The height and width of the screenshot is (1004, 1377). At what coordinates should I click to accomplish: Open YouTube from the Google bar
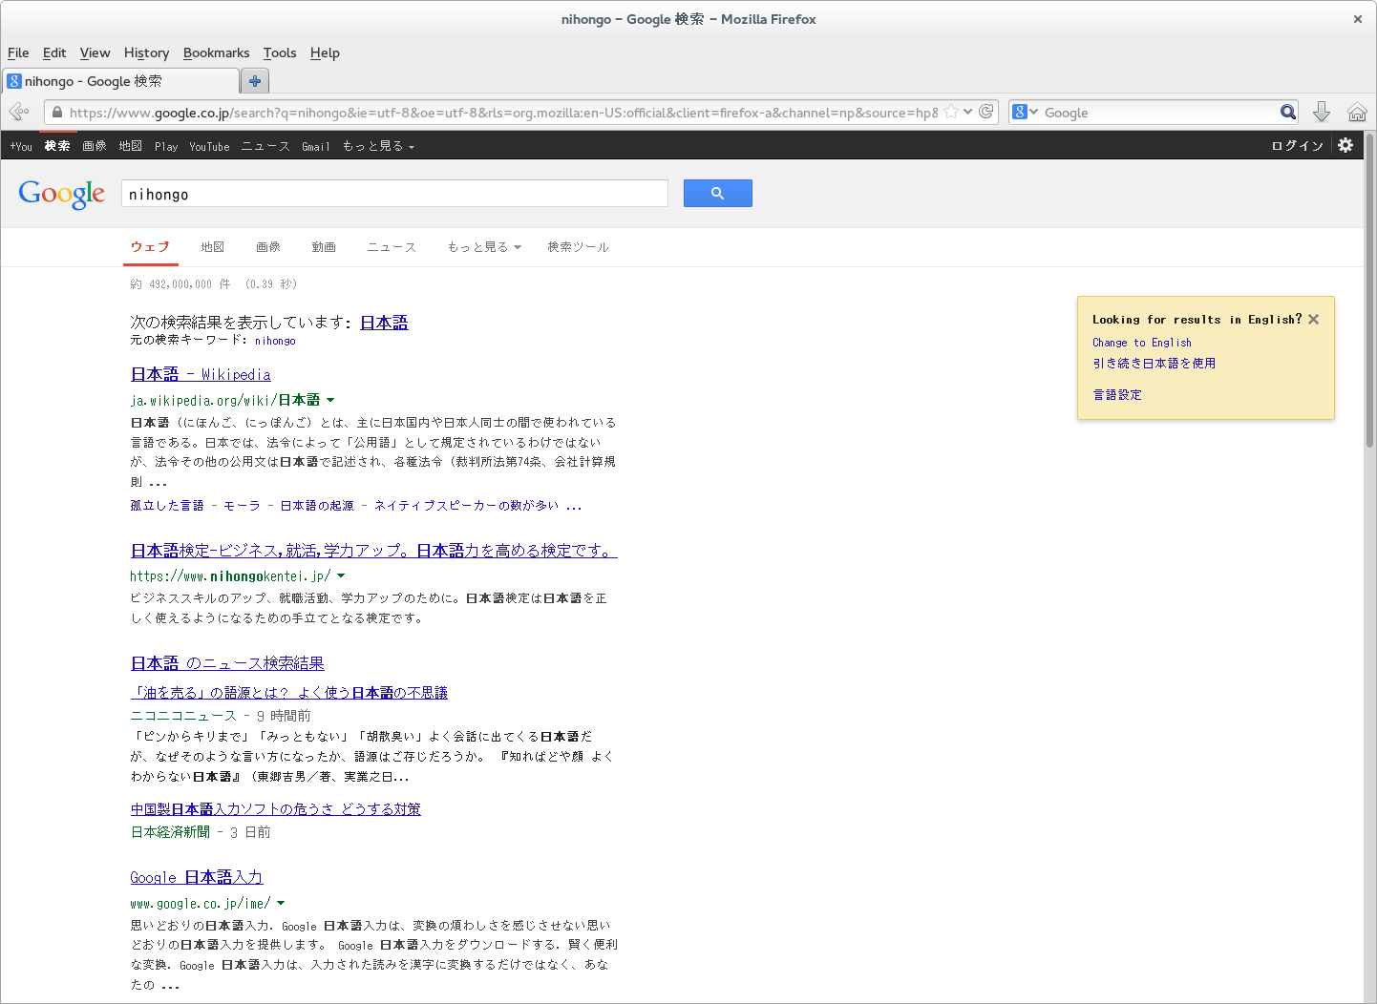click(209, 146)
